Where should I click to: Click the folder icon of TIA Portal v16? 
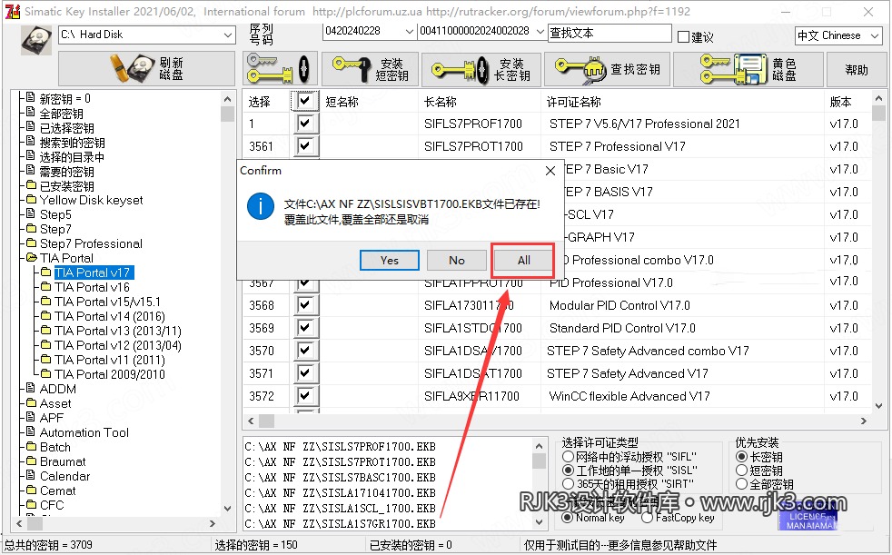pyautogui.click(x=46, y=286)
